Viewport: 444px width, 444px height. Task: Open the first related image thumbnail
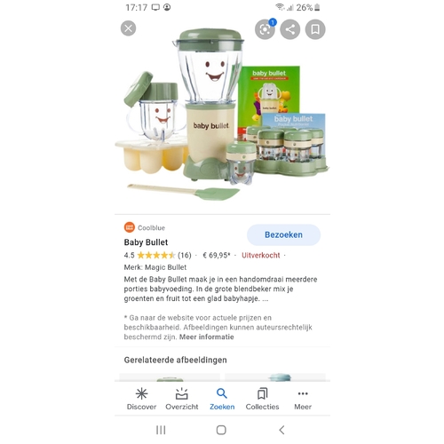(170, 377)
